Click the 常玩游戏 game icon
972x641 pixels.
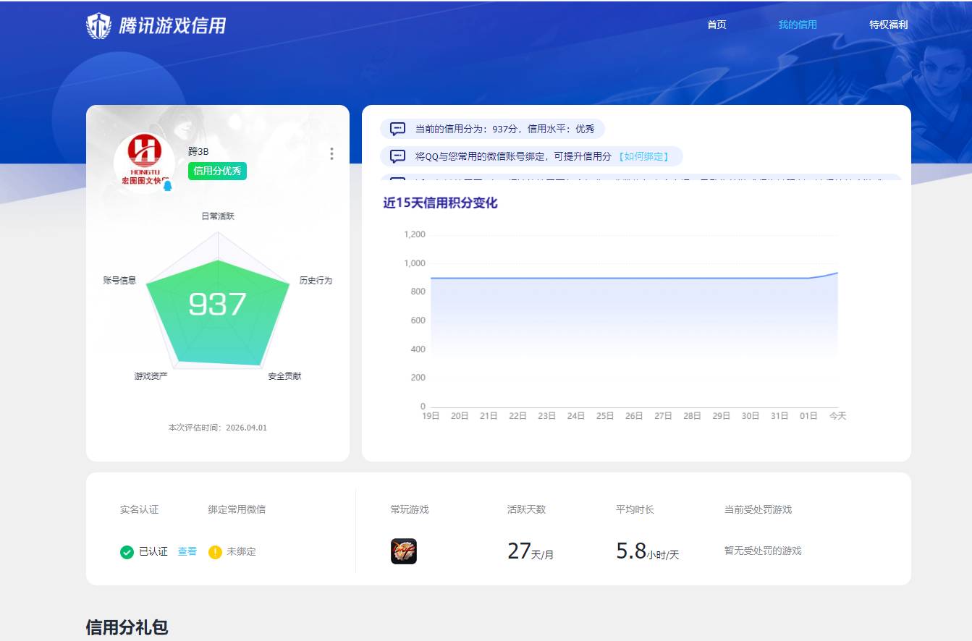405,550
